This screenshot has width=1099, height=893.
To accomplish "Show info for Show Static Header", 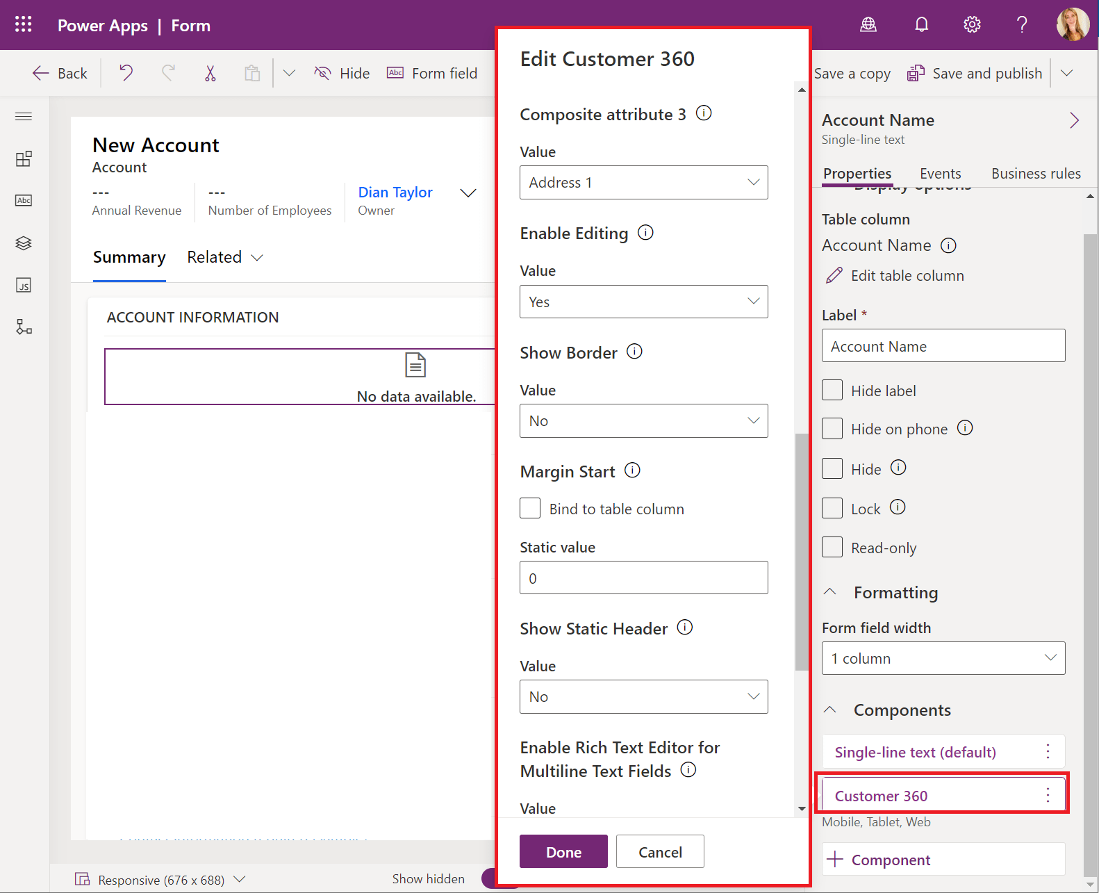I will pos(685,628).
